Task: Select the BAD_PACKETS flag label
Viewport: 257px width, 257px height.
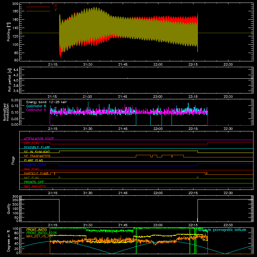Action: (35, 186)
